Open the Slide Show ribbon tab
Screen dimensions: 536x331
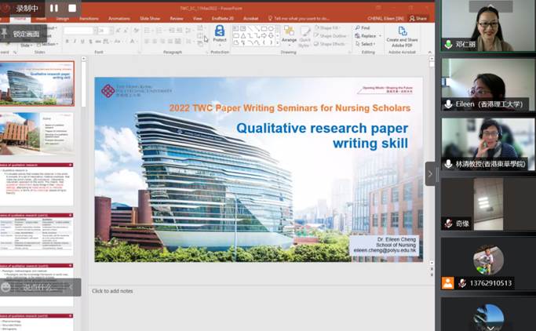pyautogui.click(x=148, y=18)
